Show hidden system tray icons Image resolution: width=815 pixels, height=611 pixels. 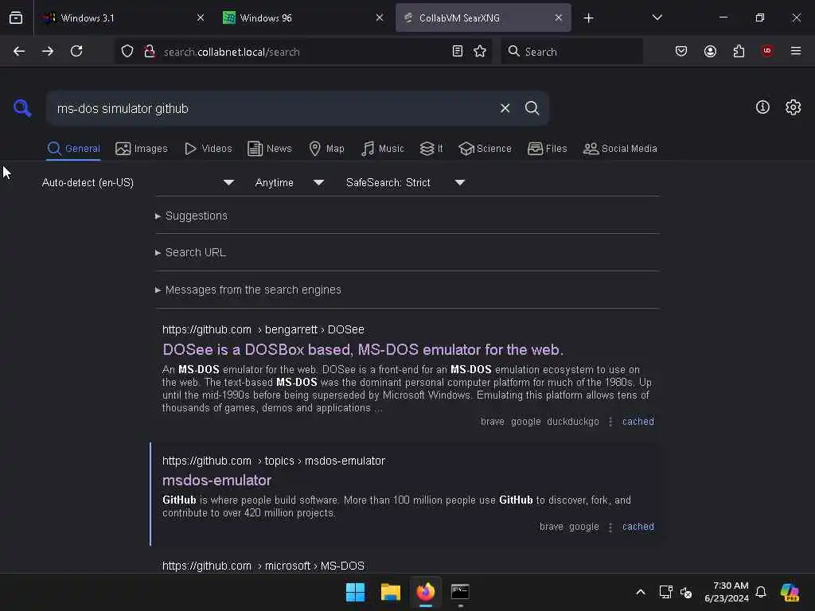point(641,592)
